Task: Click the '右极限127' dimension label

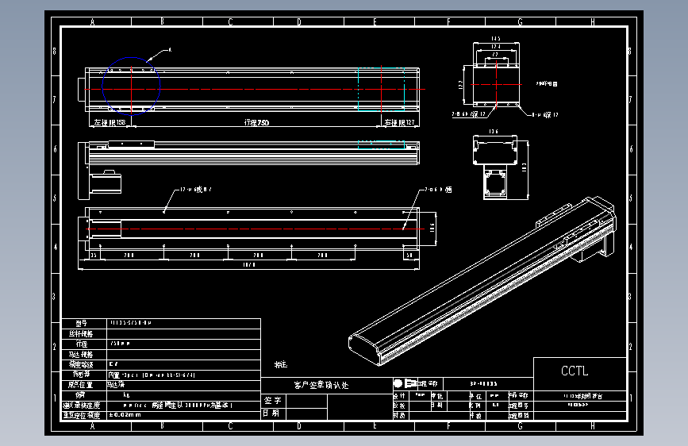Action: click(x=399, y=122)
